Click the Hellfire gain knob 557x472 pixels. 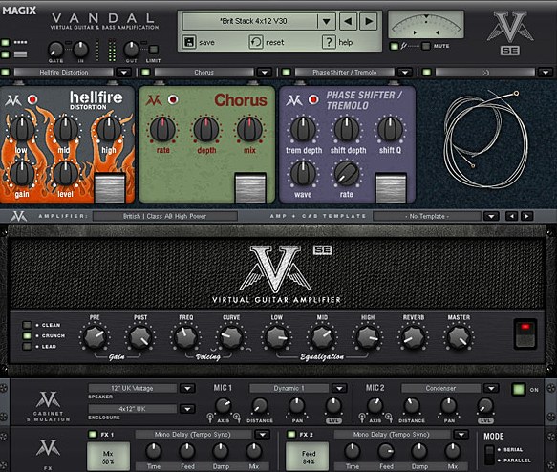point(22,173)
